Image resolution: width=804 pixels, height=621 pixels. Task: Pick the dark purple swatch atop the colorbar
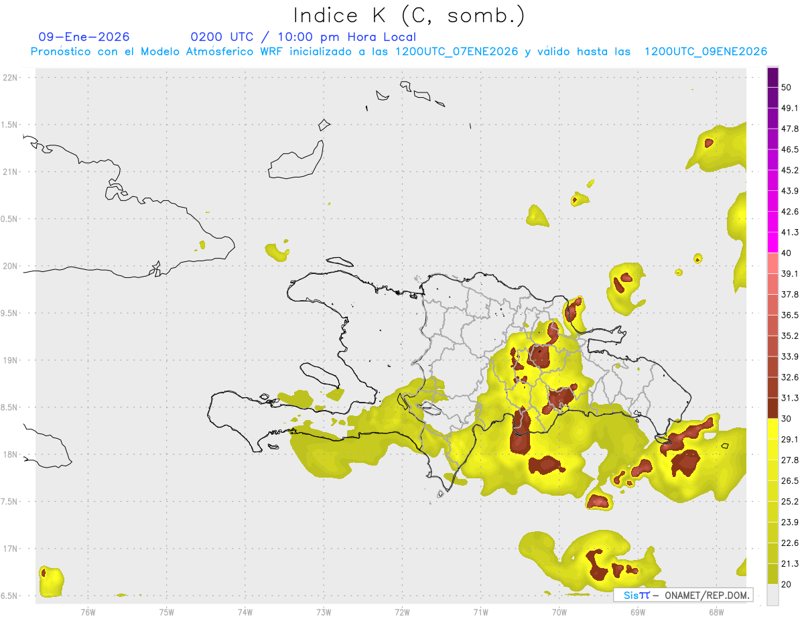(773, 77)
